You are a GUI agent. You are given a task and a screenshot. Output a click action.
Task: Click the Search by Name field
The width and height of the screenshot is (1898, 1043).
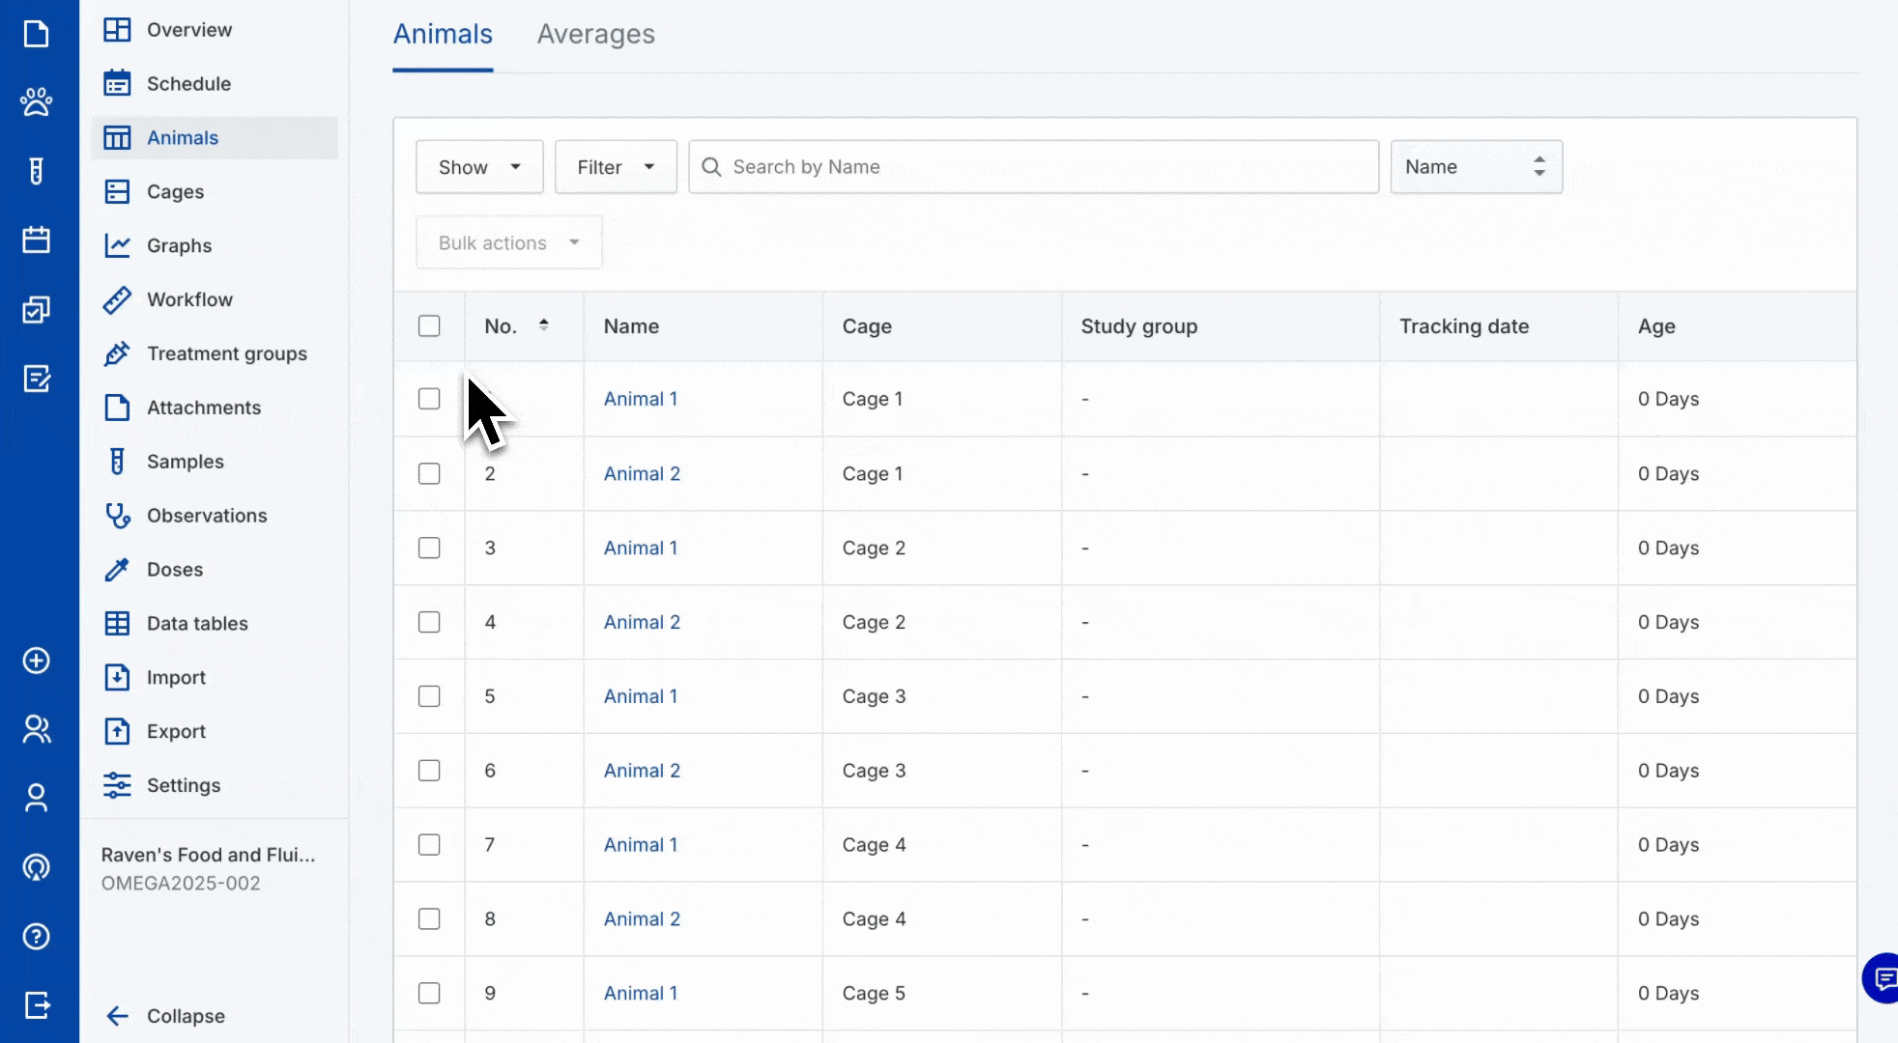pyautogui.click(x=1032, y=166)
